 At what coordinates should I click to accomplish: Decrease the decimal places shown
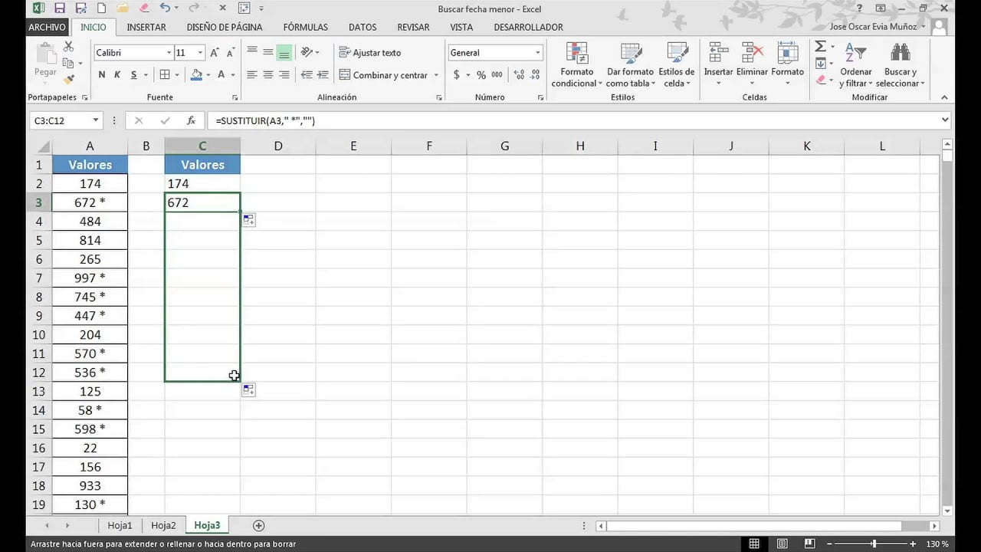click(x=536, y=75)
